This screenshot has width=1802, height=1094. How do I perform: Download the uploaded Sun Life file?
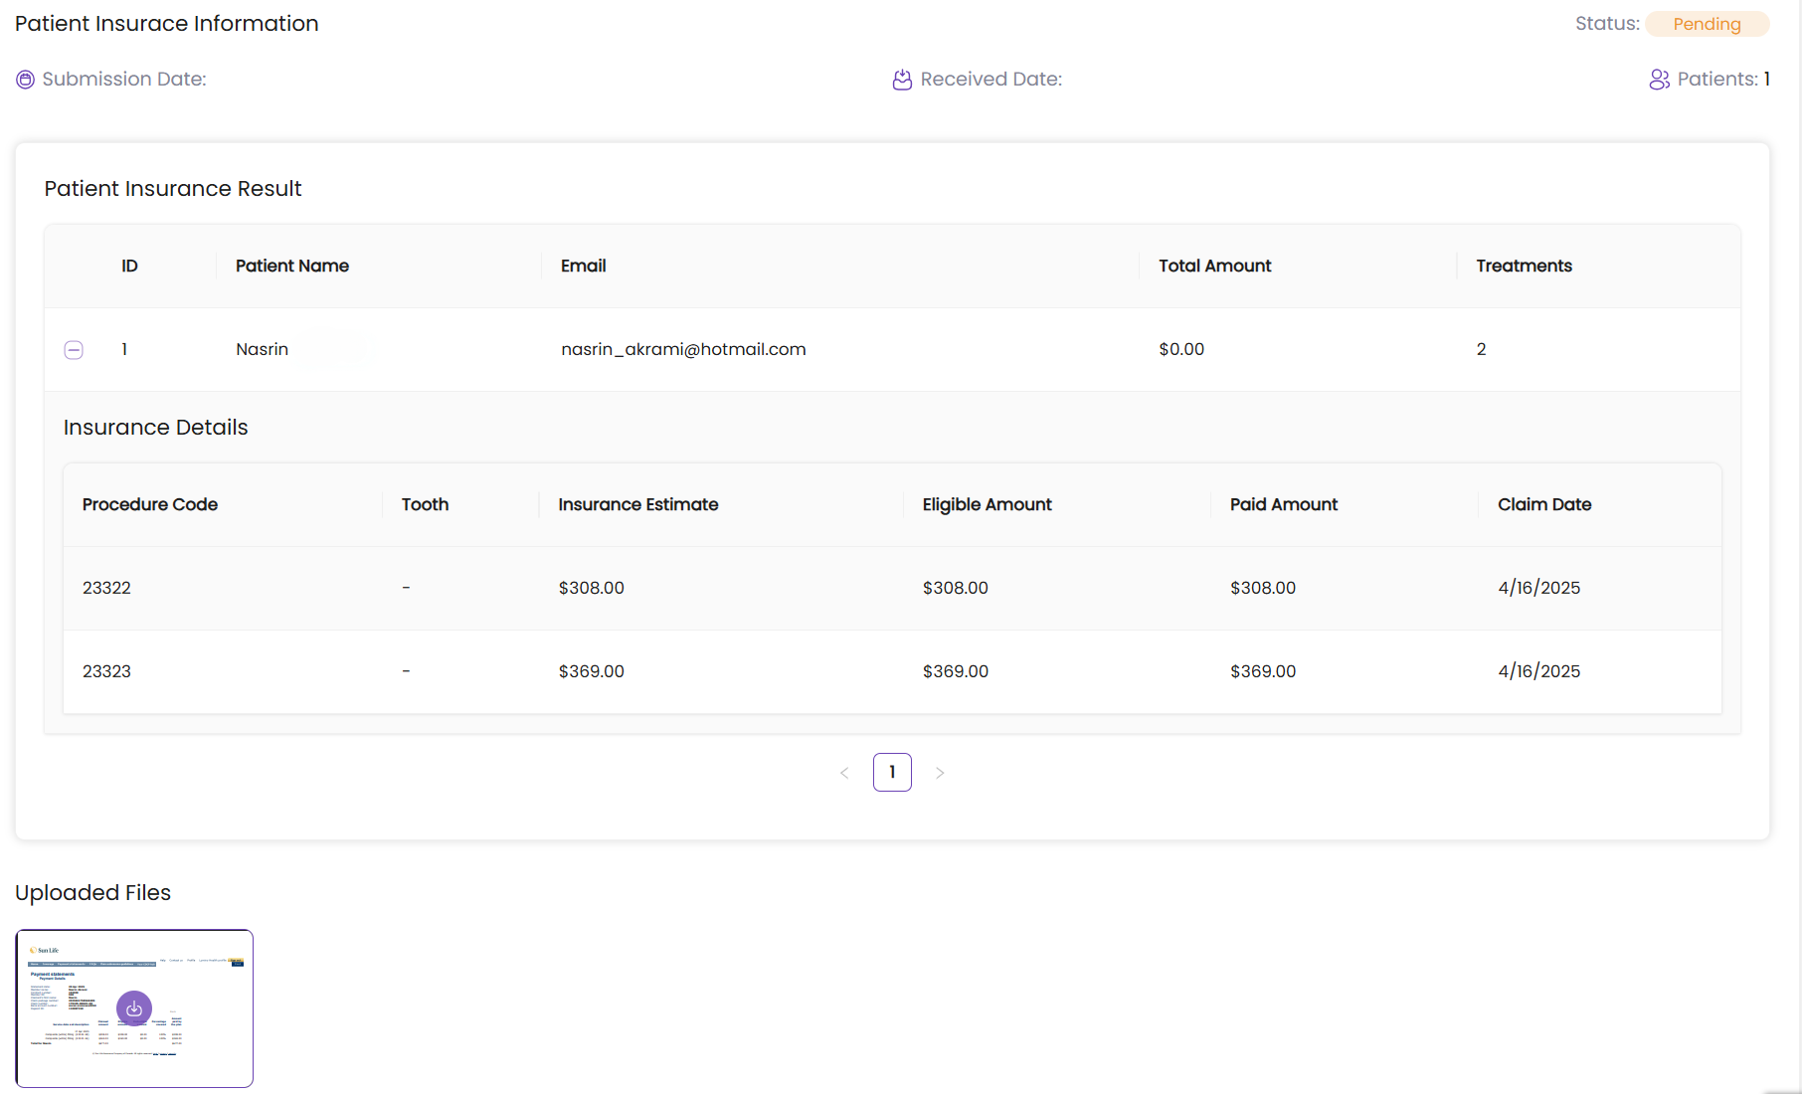pos(134,1008)
